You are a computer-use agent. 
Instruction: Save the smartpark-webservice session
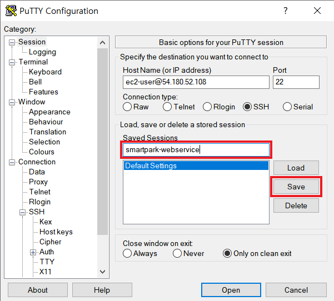(x=296, y=187)
